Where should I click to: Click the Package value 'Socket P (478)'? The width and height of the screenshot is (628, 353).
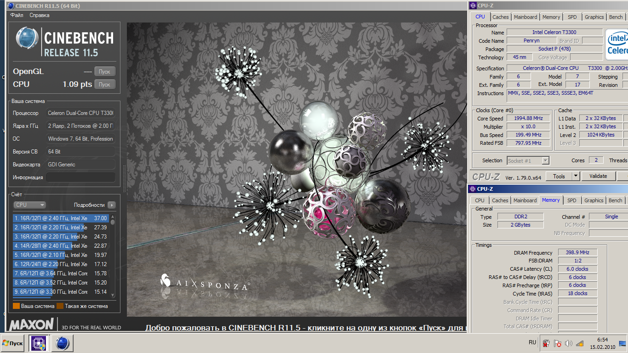coord(554,49)
